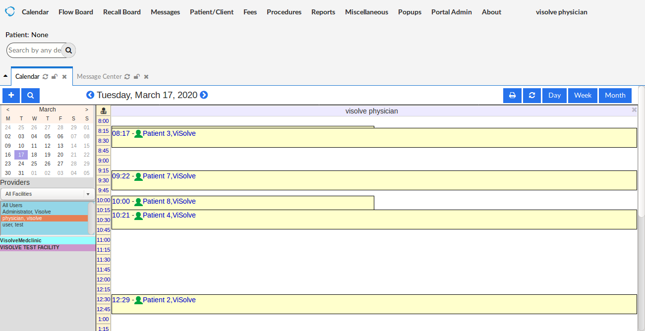Select March 31 in mini calendar
The image size is (645, 331).
21,173
